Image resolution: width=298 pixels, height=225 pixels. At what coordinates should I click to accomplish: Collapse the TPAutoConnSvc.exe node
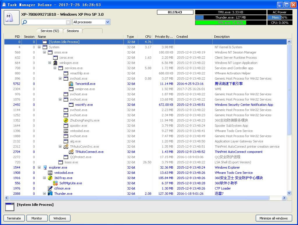pos(60,146)
